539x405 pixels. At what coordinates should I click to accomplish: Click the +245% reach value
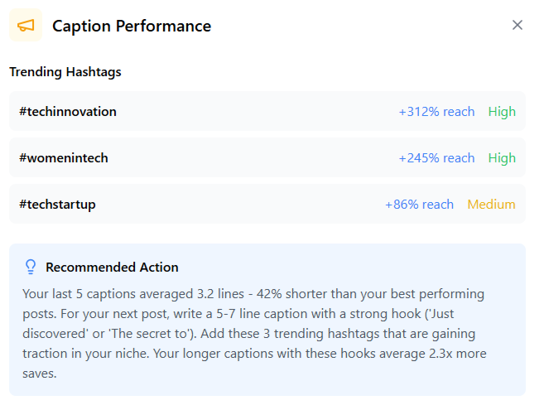[436, 158]
